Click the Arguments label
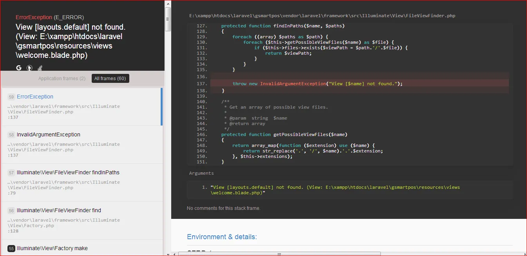The height and width of the screenshot is (256, 527). click(201, 173)
